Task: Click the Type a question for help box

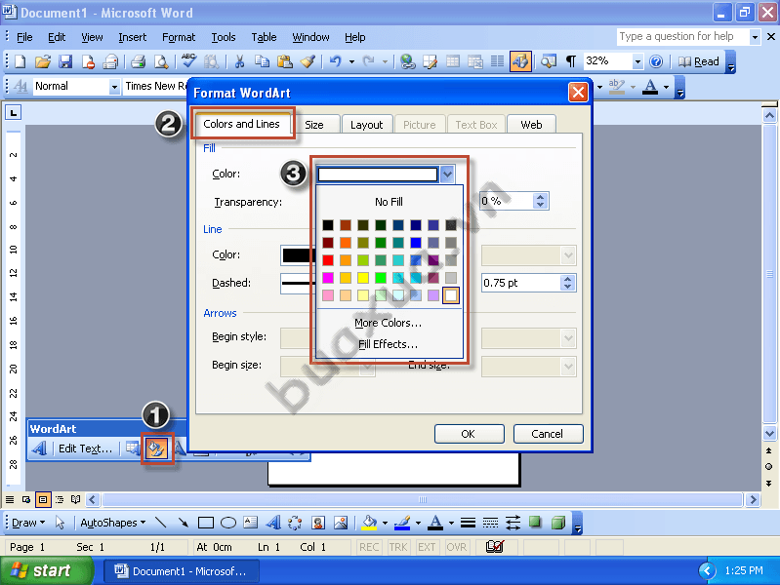Action: pyautogui.click(x=682, y=36)
